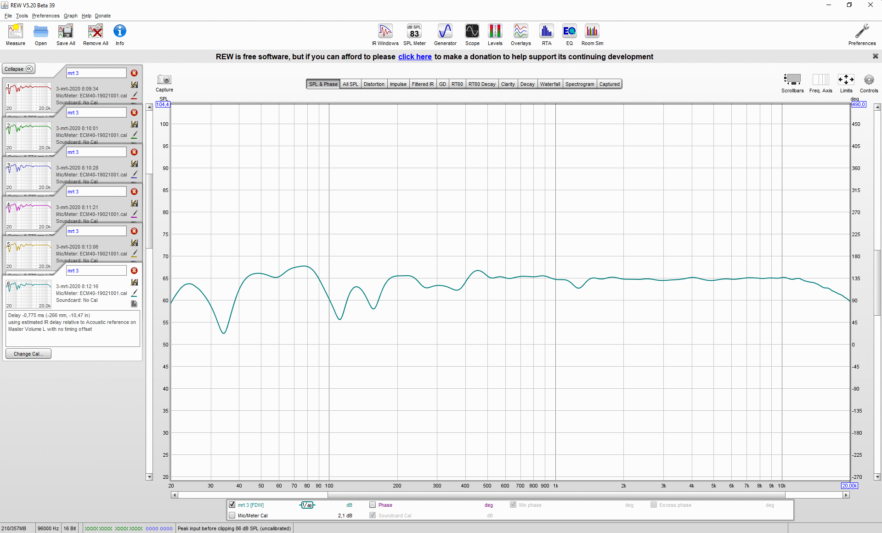Launch the RTA window

(547, 35)
